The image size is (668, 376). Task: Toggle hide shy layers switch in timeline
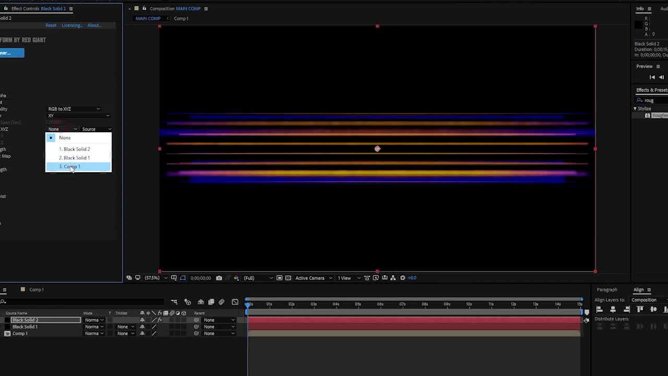pyautogui.click(x=200, y=302)
